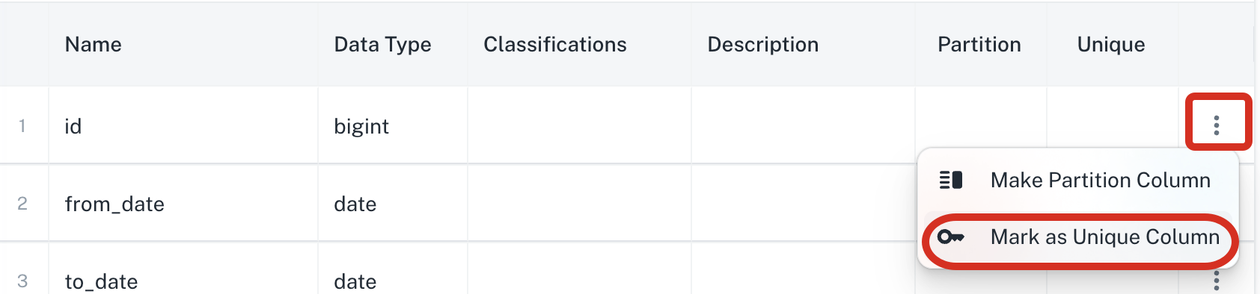Click the Name column header
The image size is (1260, 294).
click(94, 44)
